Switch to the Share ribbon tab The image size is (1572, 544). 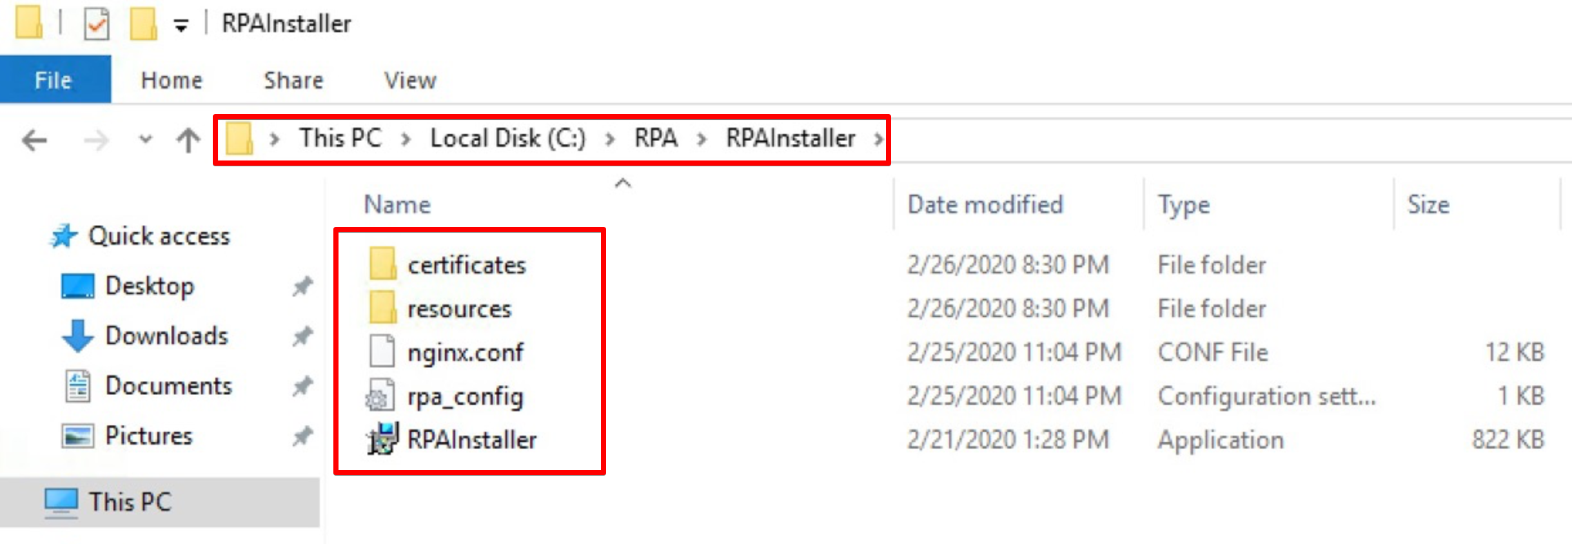point(293,80)
